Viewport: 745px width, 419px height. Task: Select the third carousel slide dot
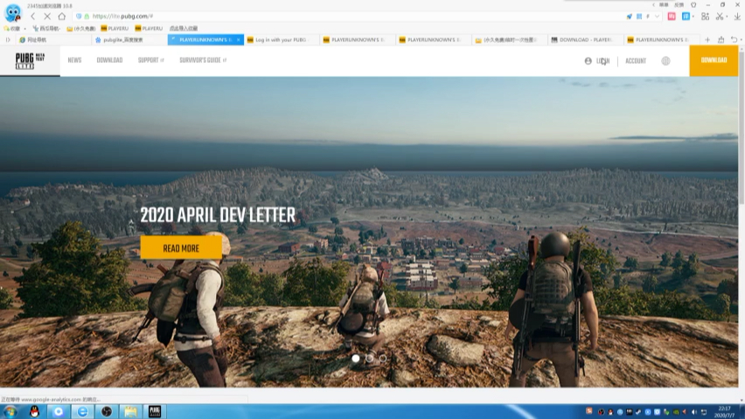(x=383, y=359)
